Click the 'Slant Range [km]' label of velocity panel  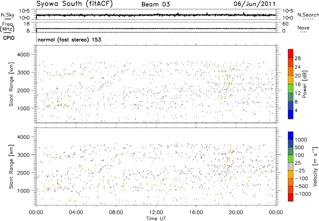coord(11,167)
